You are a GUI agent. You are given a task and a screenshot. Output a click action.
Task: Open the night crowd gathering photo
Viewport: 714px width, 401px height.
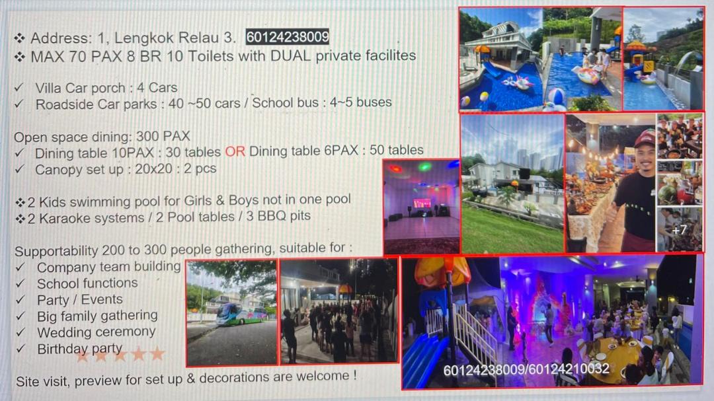tap(338, 311)
